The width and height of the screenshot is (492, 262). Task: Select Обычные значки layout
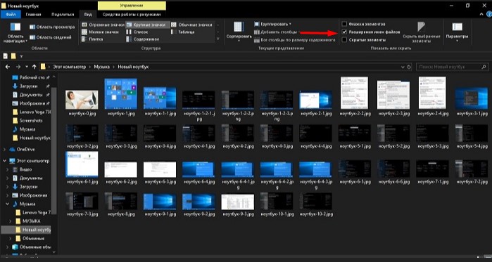192,25
